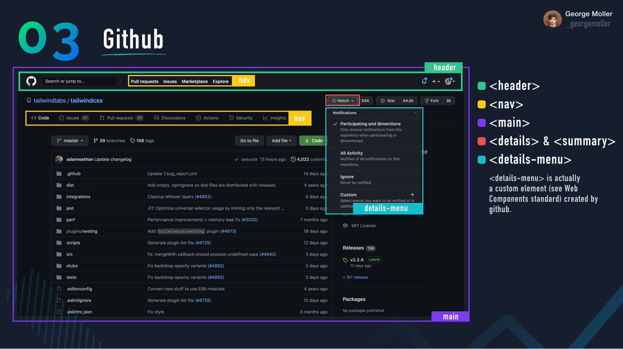Open the + 157 releases link
623x349 pixels.
(x=356, y=277)
